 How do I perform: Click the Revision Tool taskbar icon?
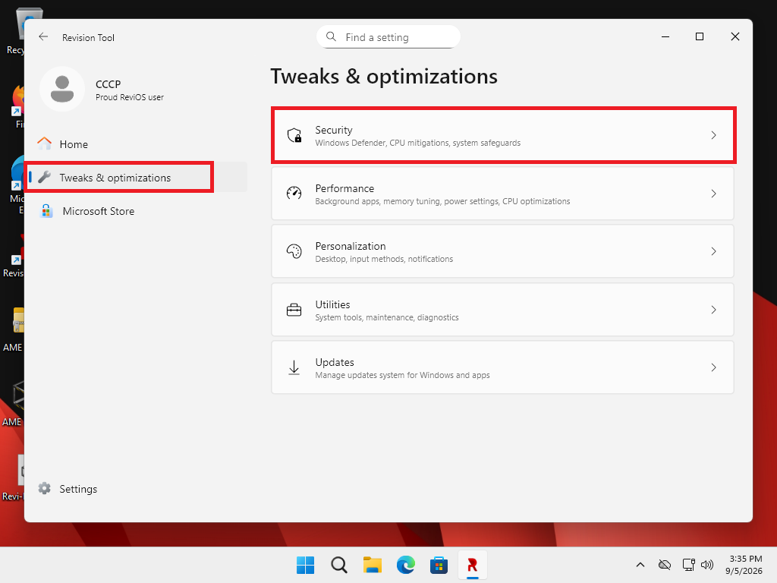point(472,565)
